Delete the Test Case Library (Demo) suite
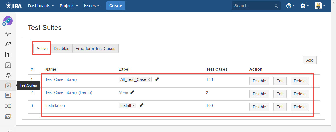Image resolution: width=336 pixels, height=132 pixels. pyautogui.click(x=300, y=94)
